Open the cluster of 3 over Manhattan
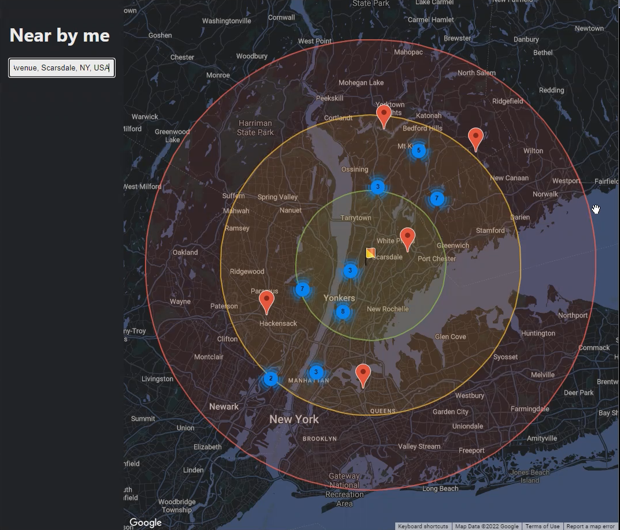 [x=315, y=372]
